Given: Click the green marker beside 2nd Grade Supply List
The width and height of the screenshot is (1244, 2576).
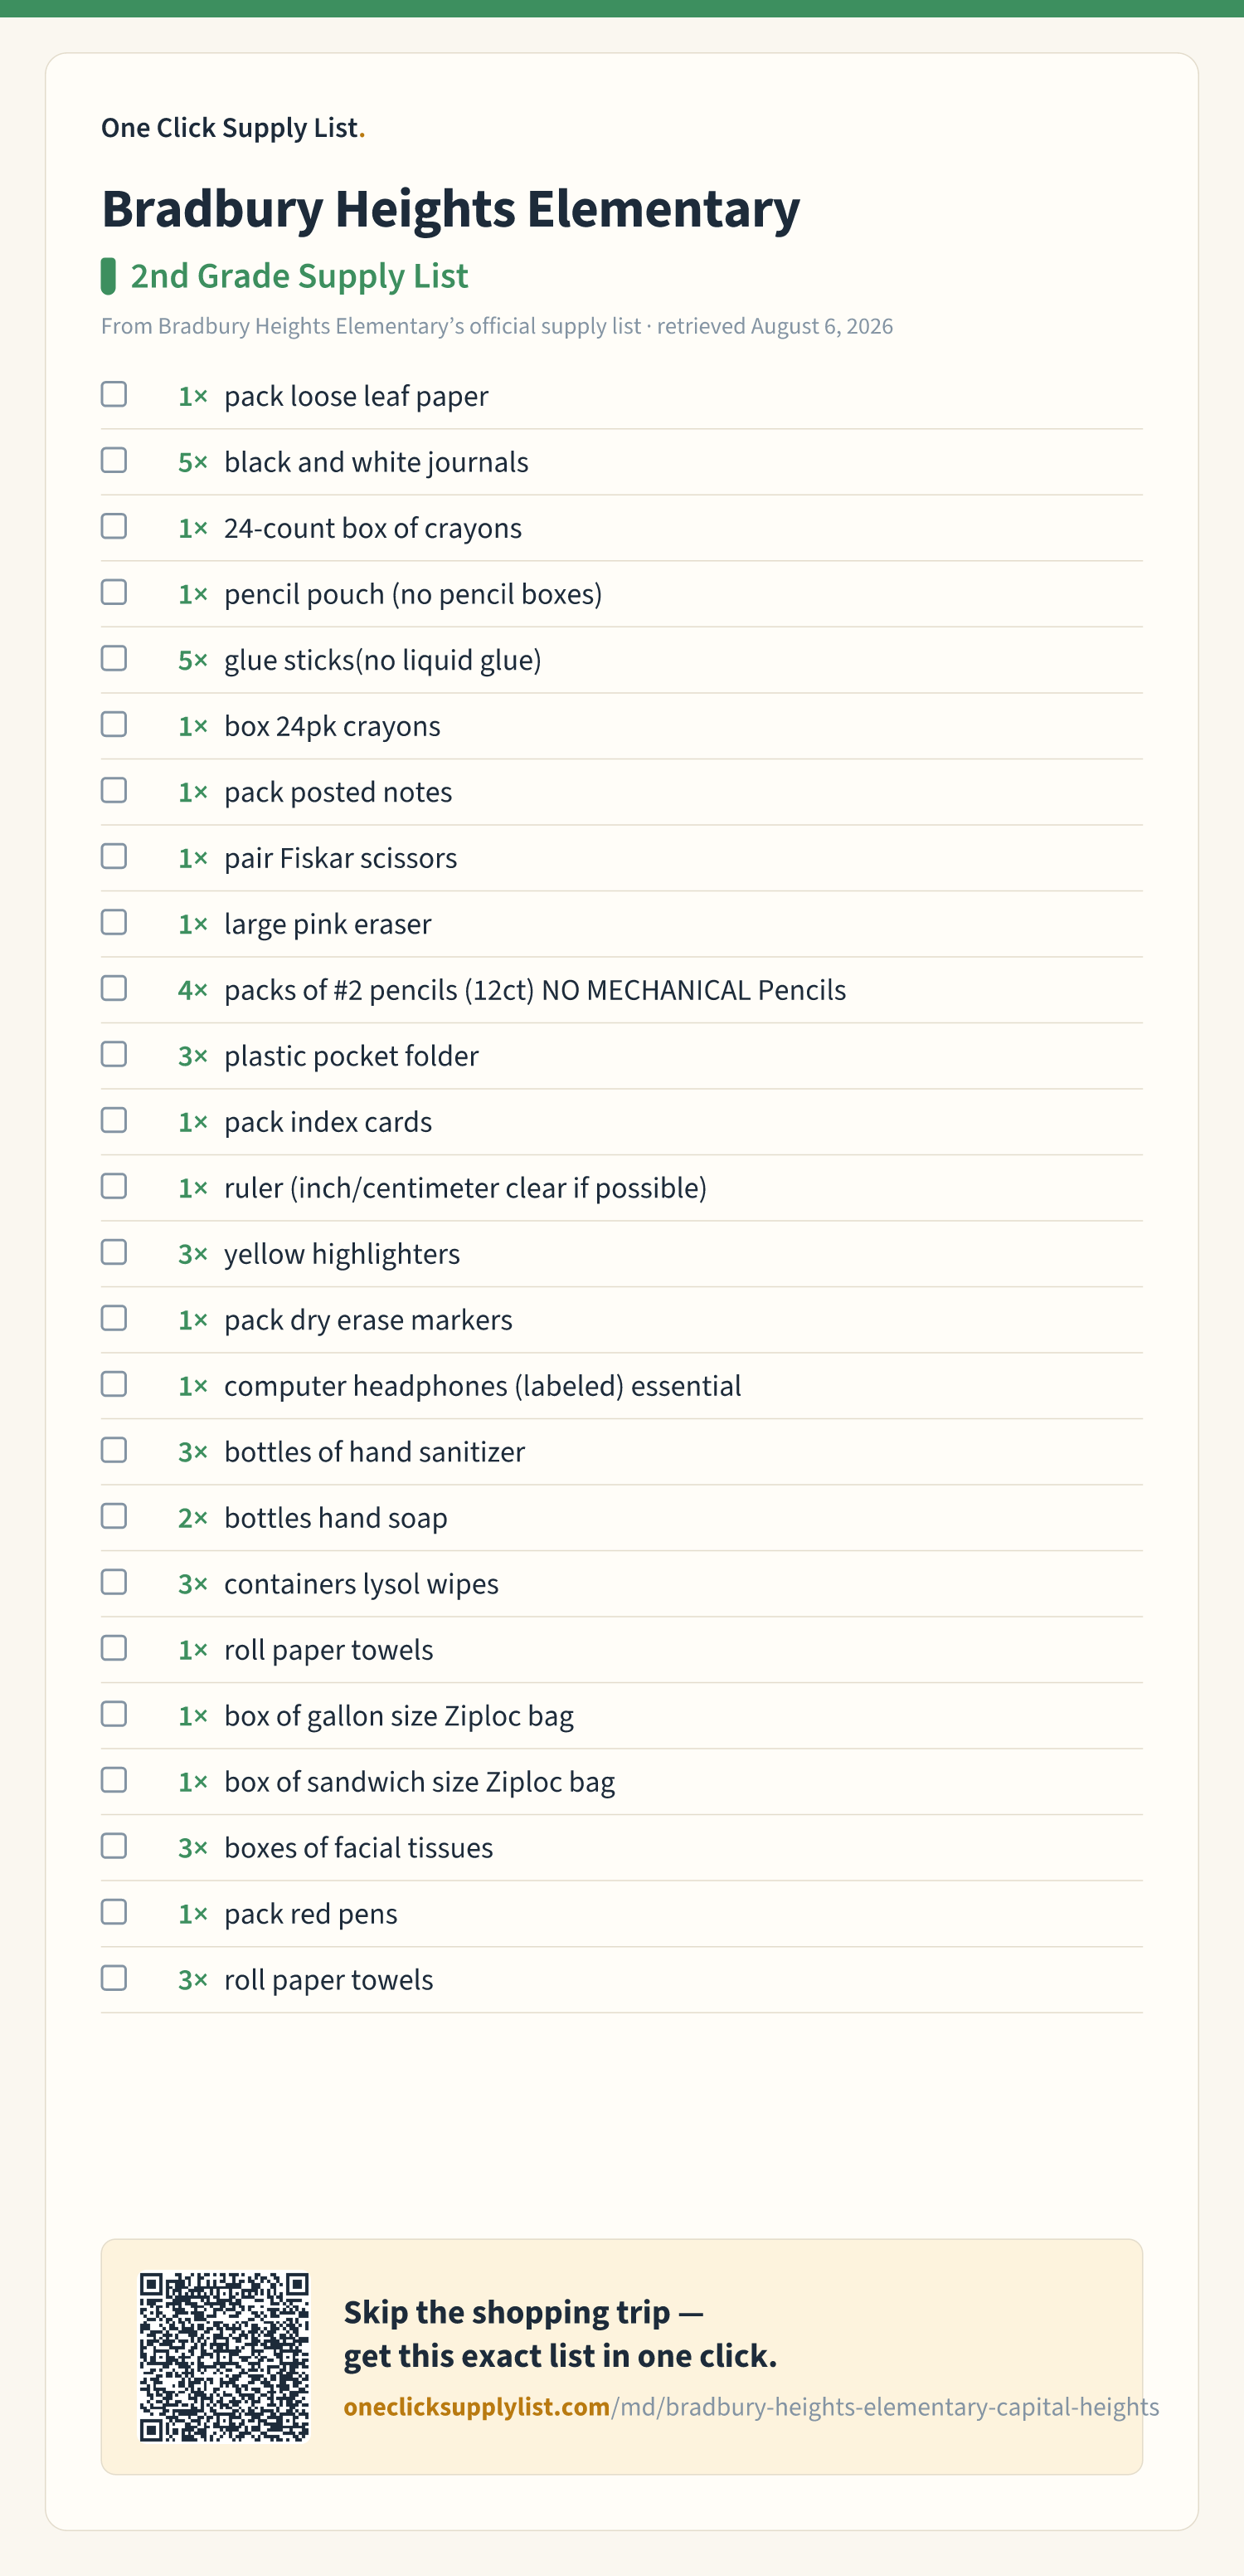Looking at the screenshot, I should coord(108,276).
